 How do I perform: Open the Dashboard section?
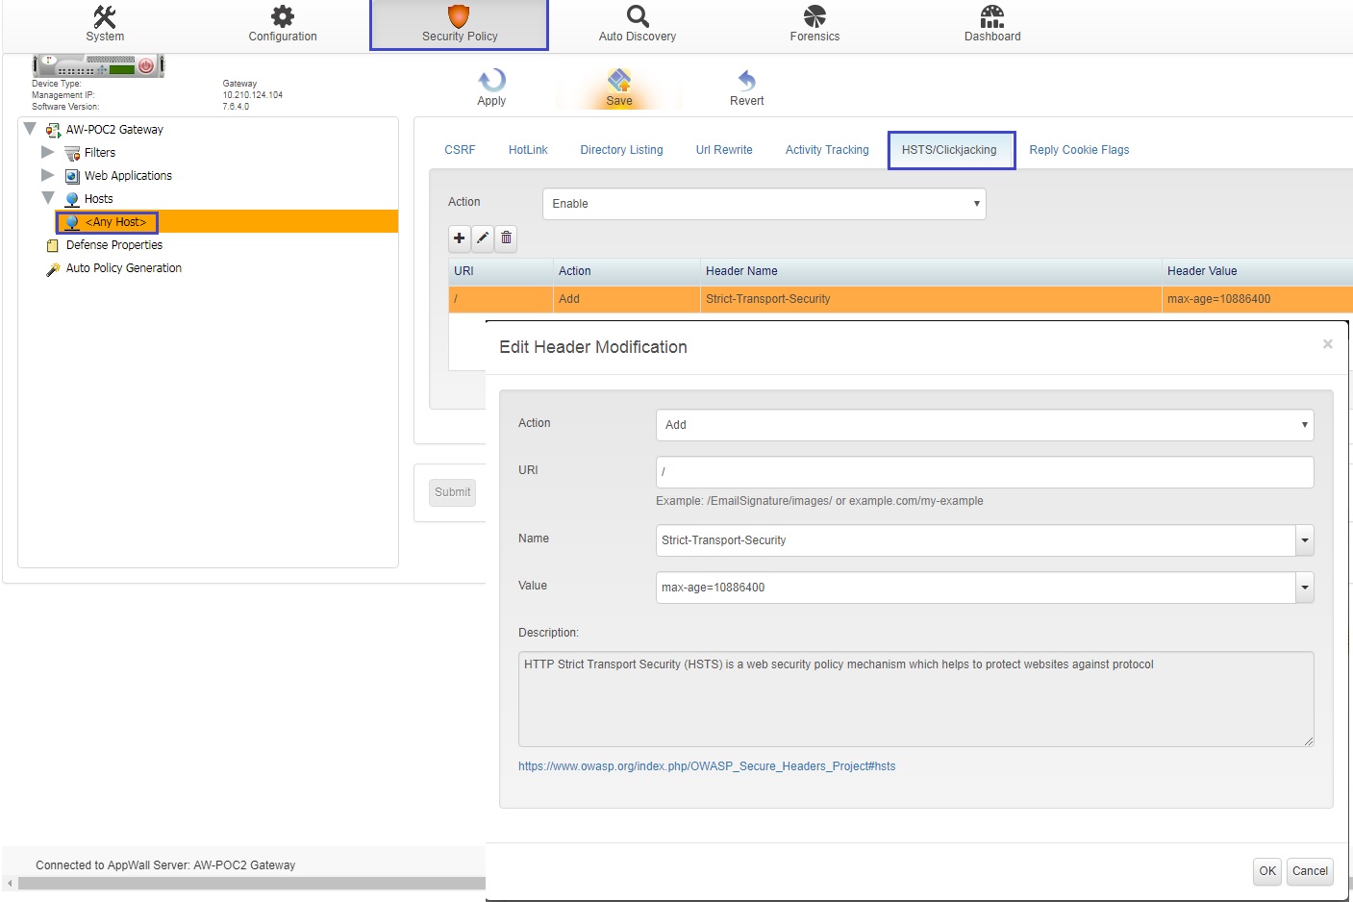tap(992, 24)
